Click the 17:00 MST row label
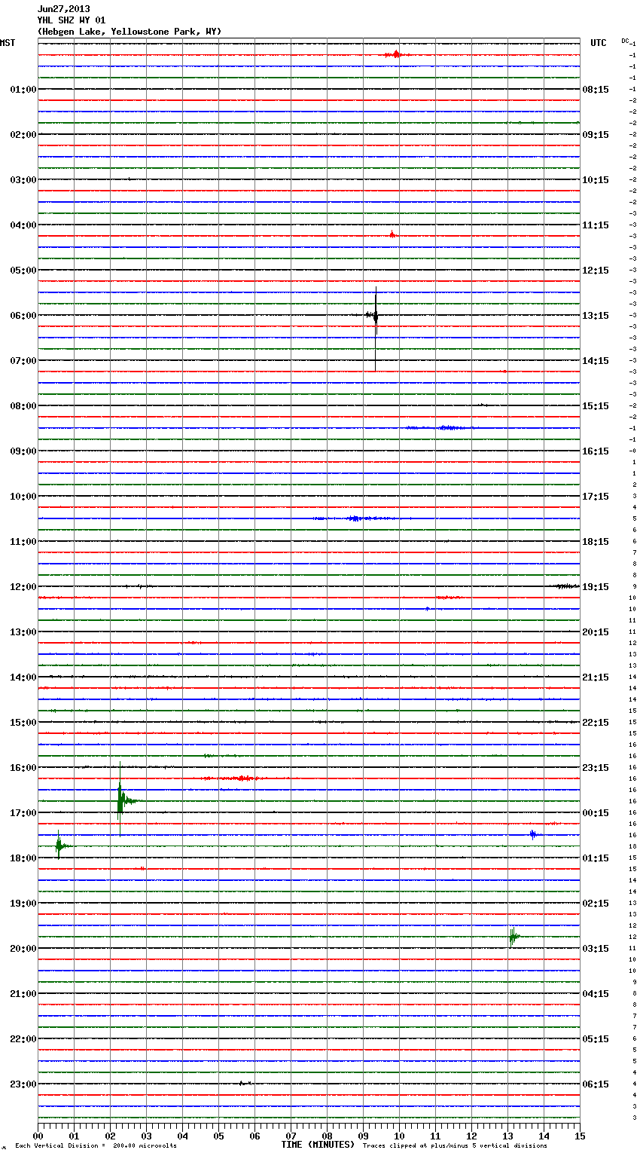 click(23, 813)
